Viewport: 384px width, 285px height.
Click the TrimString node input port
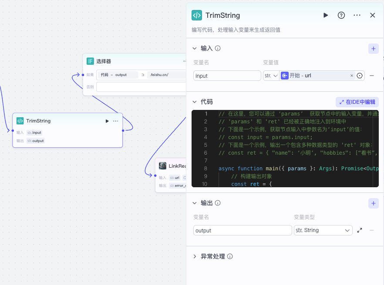pos(13,130)
